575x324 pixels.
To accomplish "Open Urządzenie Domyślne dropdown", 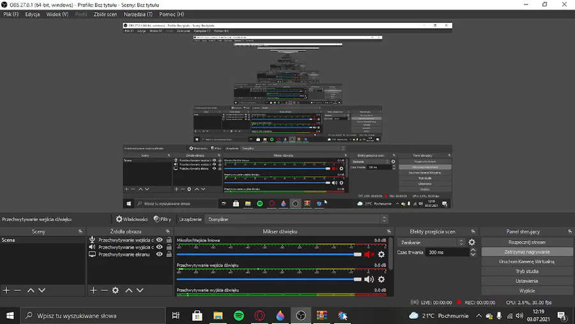I will pyautogui.click(x=296, y=219).
